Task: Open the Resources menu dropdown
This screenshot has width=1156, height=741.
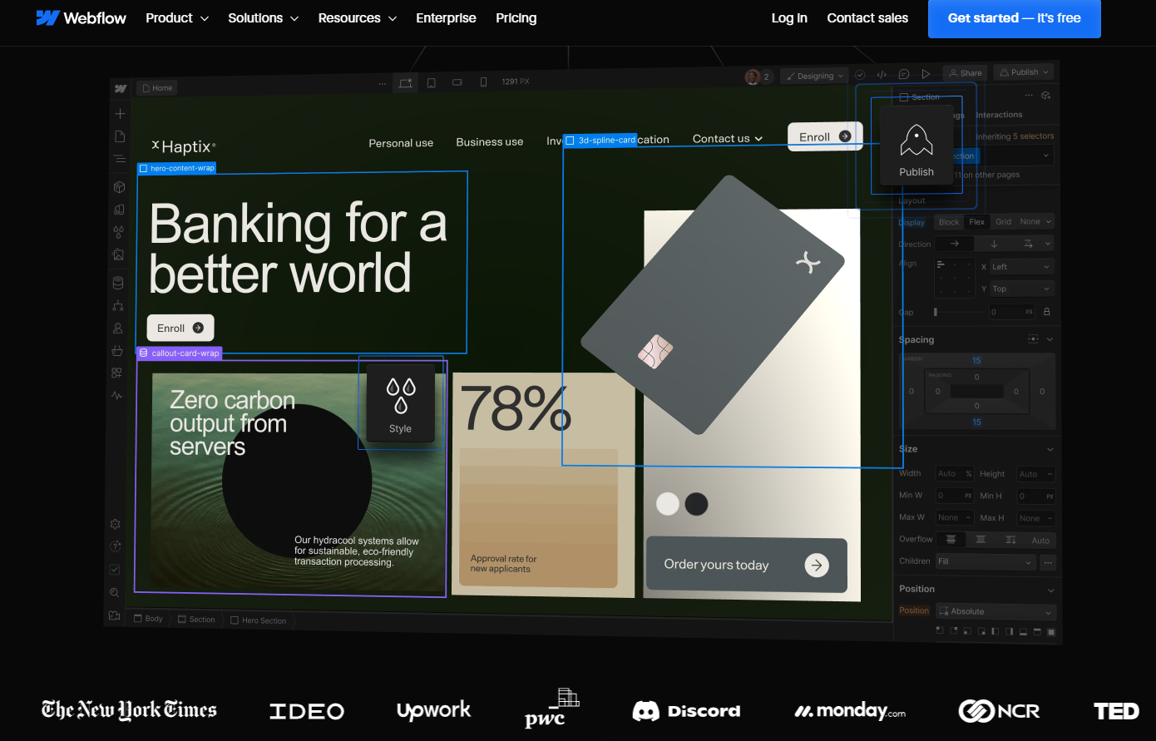Action: click(x=358, y=18)
